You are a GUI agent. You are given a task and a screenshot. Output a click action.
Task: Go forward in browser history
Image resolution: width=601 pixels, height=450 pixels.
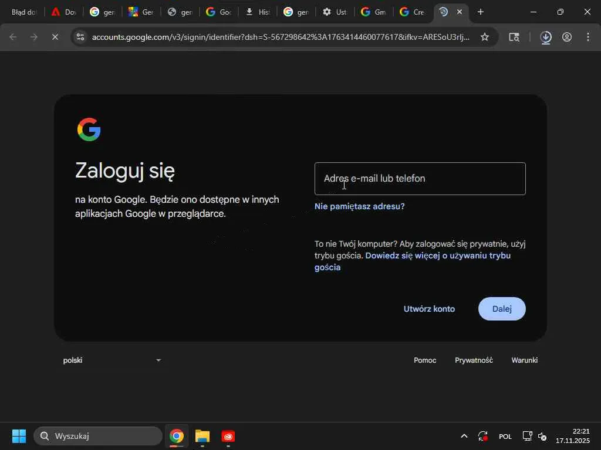click(x=33, y=37)
